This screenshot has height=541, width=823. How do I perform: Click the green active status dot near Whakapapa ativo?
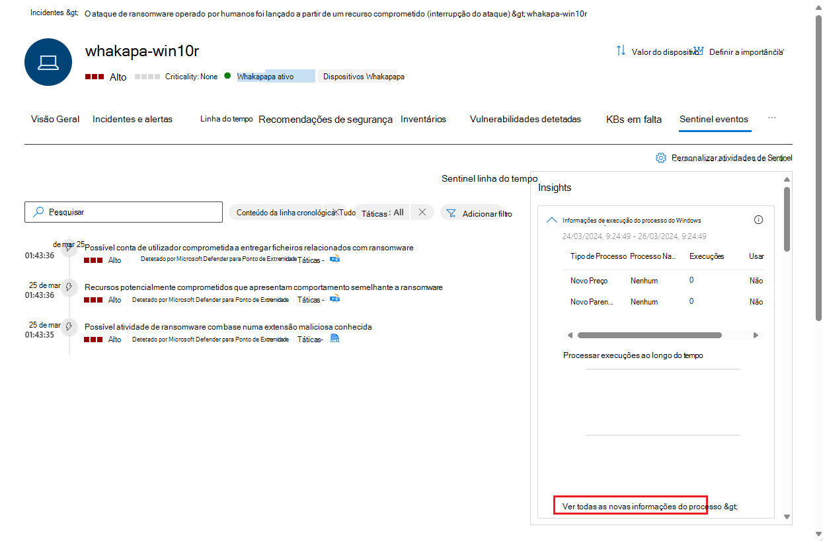(227, 76)
